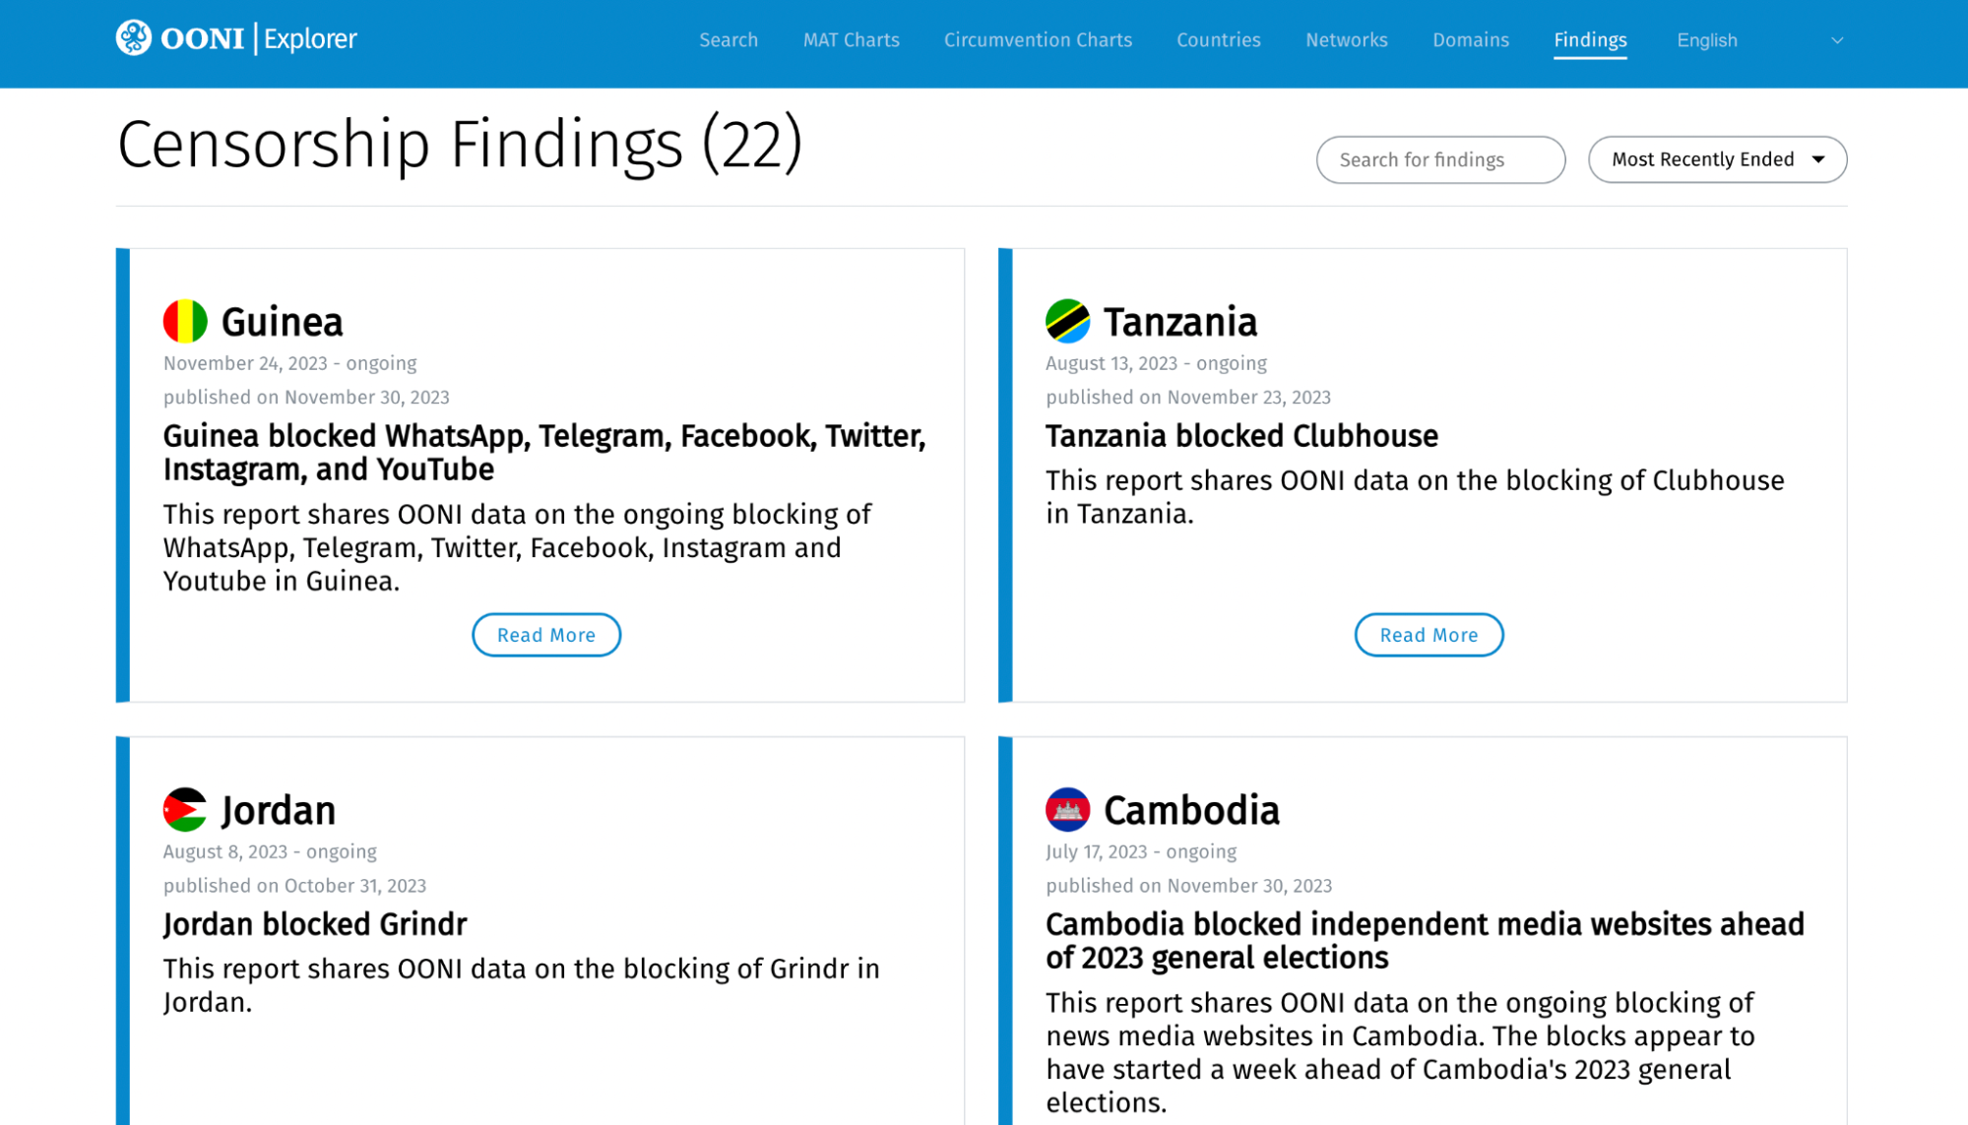Click the Guinea flag icon
Screen dimensions: 1968x1125
coord(185,321)
